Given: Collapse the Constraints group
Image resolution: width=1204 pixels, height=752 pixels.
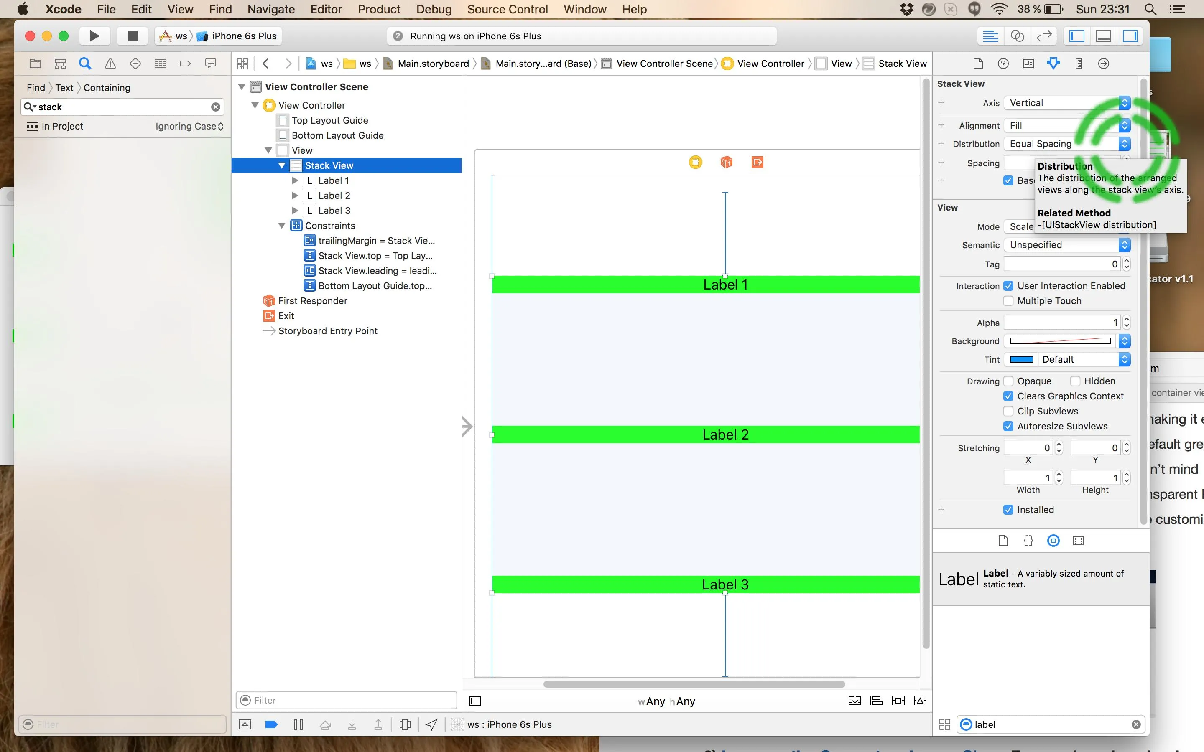Looking at the screenshot, I should pyautogui.click(x=282, y=226).
